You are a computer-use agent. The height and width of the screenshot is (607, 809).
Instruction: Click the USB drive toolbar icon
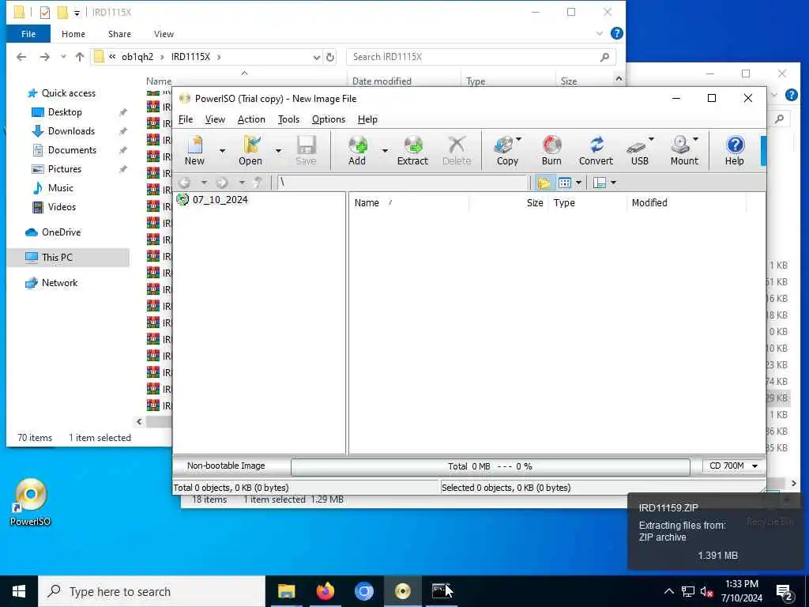tap(638, 150)
